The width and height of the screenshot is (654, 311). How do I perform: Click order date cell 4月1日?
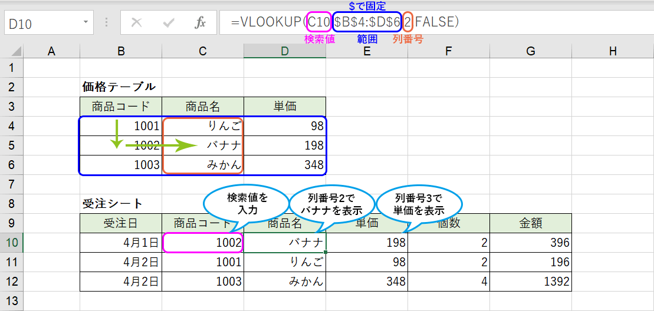[121, 243]
